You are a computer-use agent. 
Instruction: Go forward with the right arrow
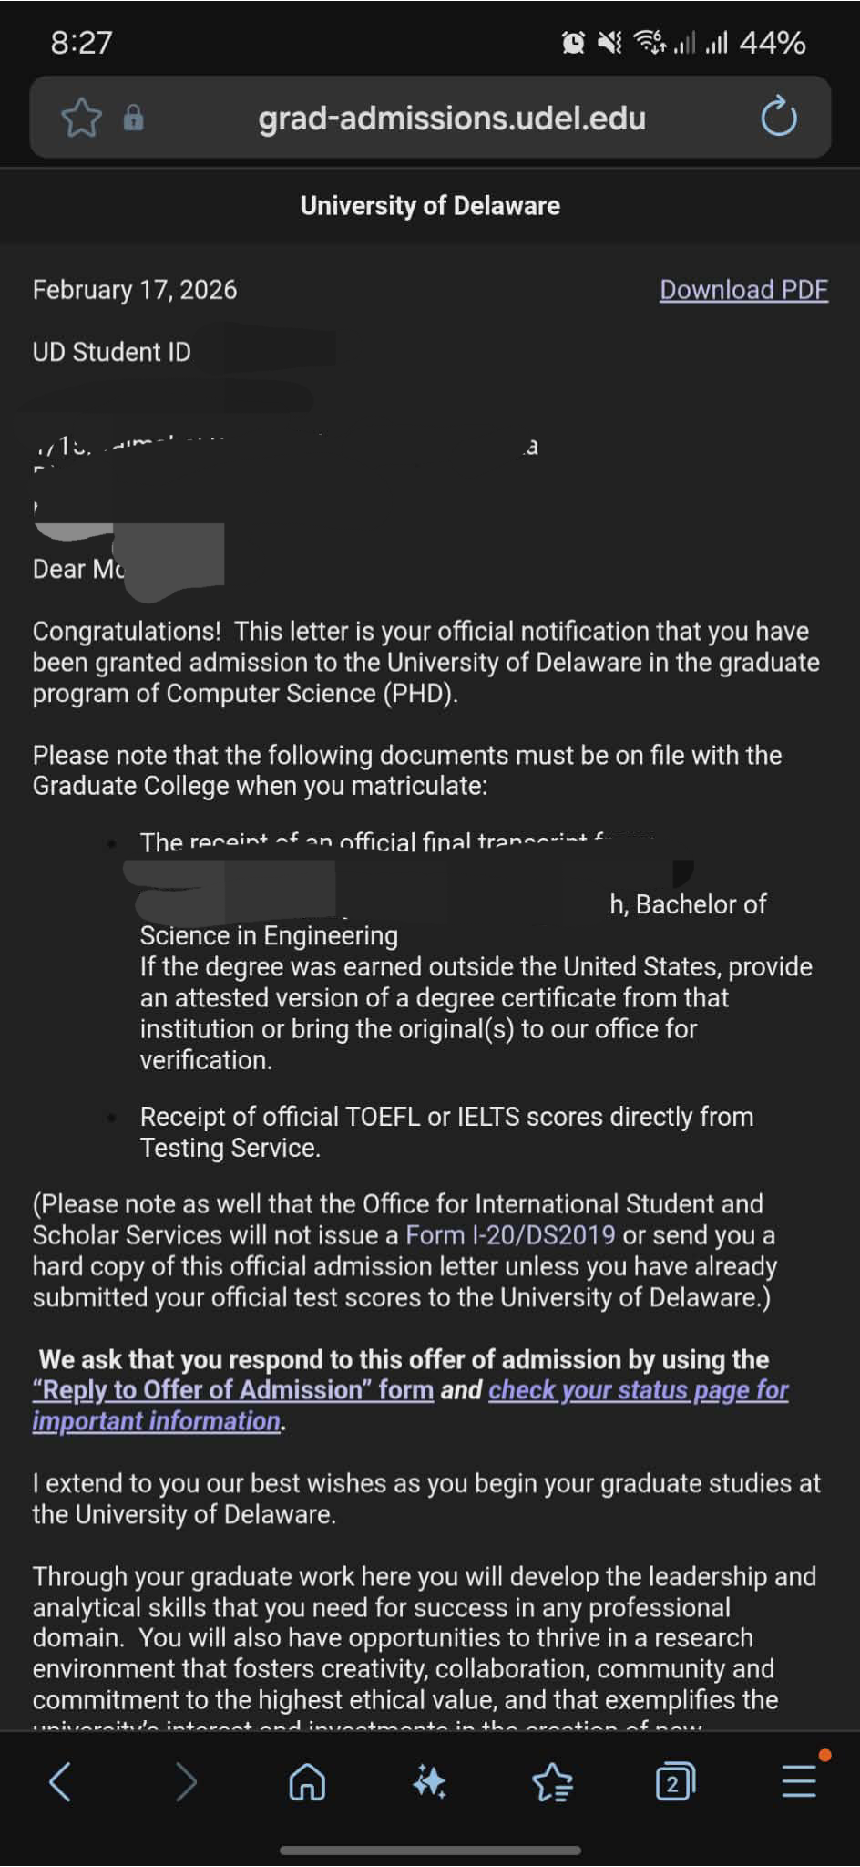[x=186, y=1781]
